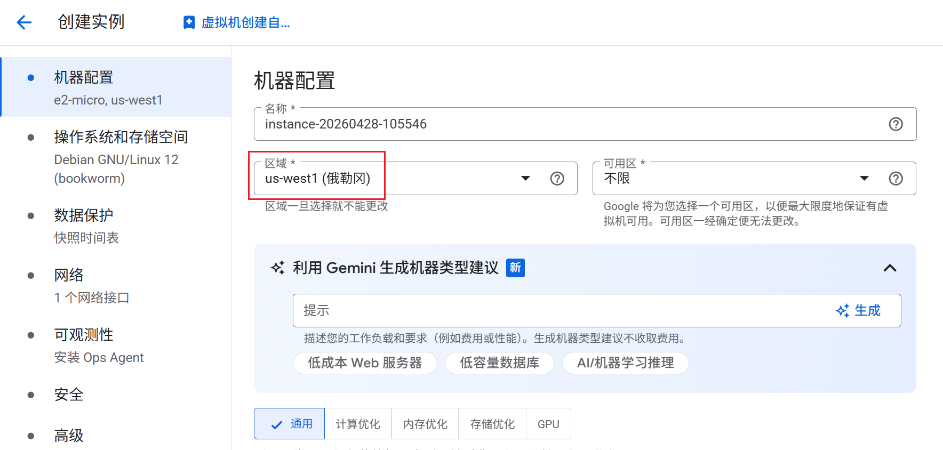This screenshot has height=450, width=943.
Task: Click the Gemini prompt input field
Action: click(560, 310)
